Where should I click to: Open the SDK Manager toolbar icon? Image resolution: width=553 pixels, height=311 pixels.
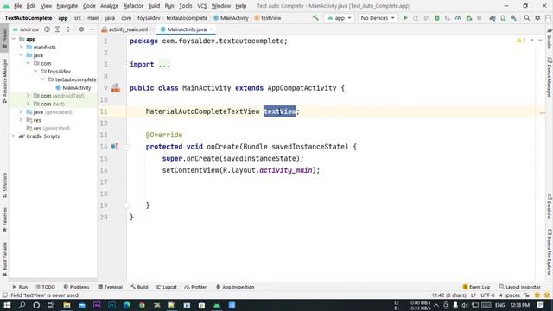click(x=513, y=17)
